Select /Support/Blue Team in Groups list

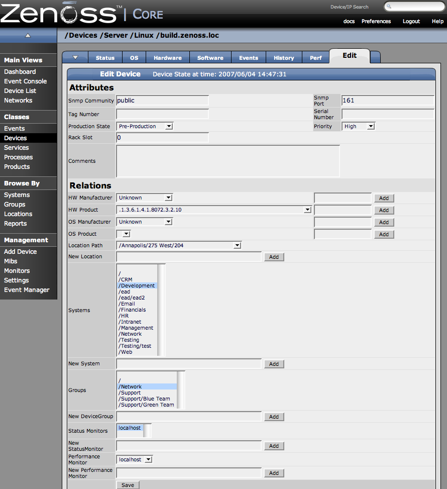(x=144, y=399)
